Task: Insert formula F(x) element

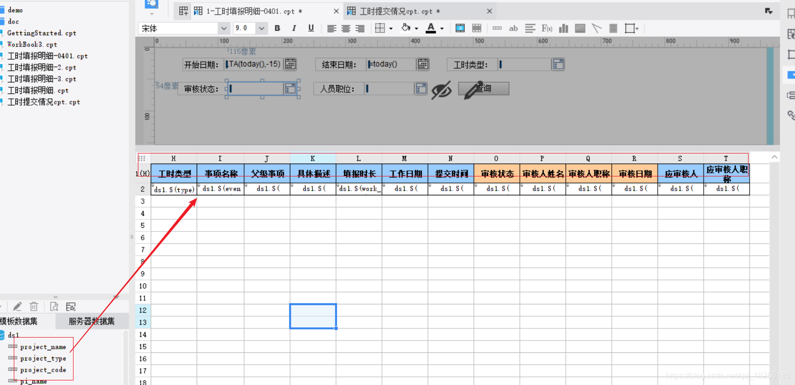Action: coord(547,28)
